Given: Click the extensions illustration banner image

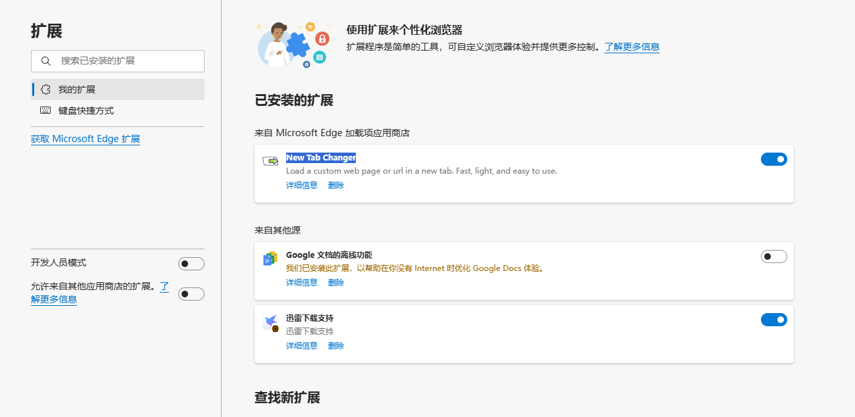Looking at the screenshot, I should point(294,44).
